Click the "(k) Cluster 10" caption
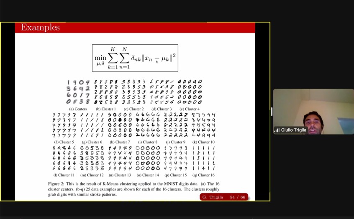The height and width of the screenshot is (219, 354). pyautogui.click(x=203, y=142)
